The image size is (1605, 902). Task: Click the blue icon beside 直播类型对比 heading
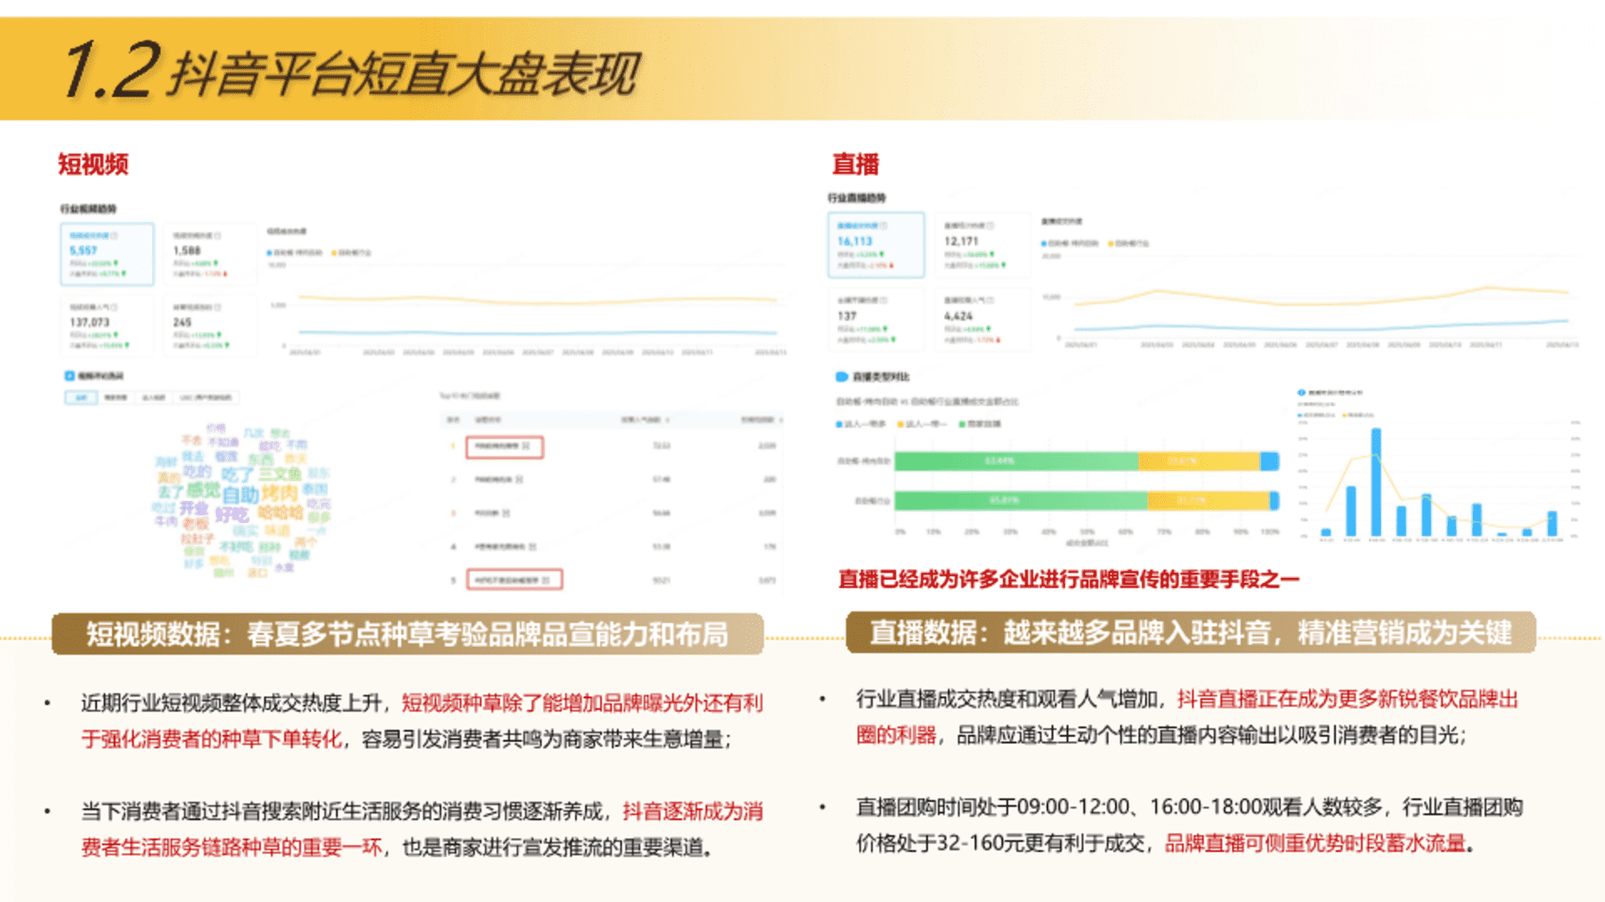click(x=842, y=377)
